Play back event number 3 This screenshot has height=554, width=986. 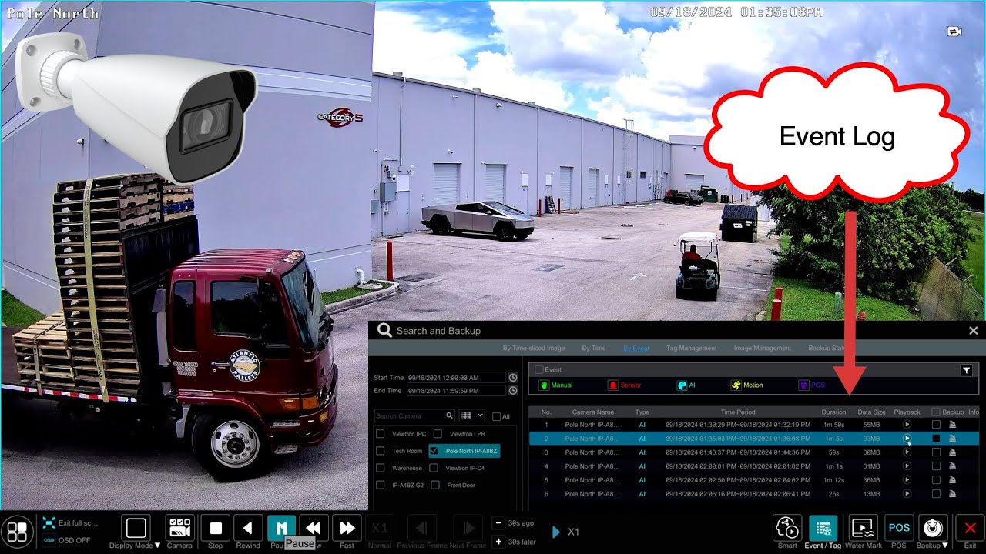(x=908, y=452)
